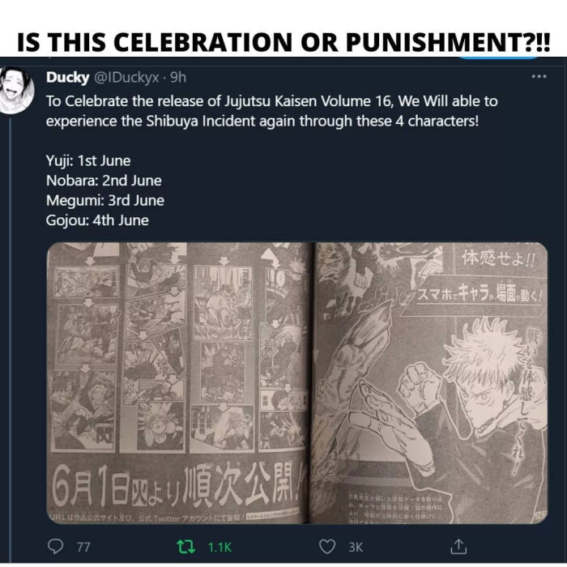The height and width of the screenshot is (567, 567).
Task: Open Ducky's profile avatar
Action: [16, 91]
